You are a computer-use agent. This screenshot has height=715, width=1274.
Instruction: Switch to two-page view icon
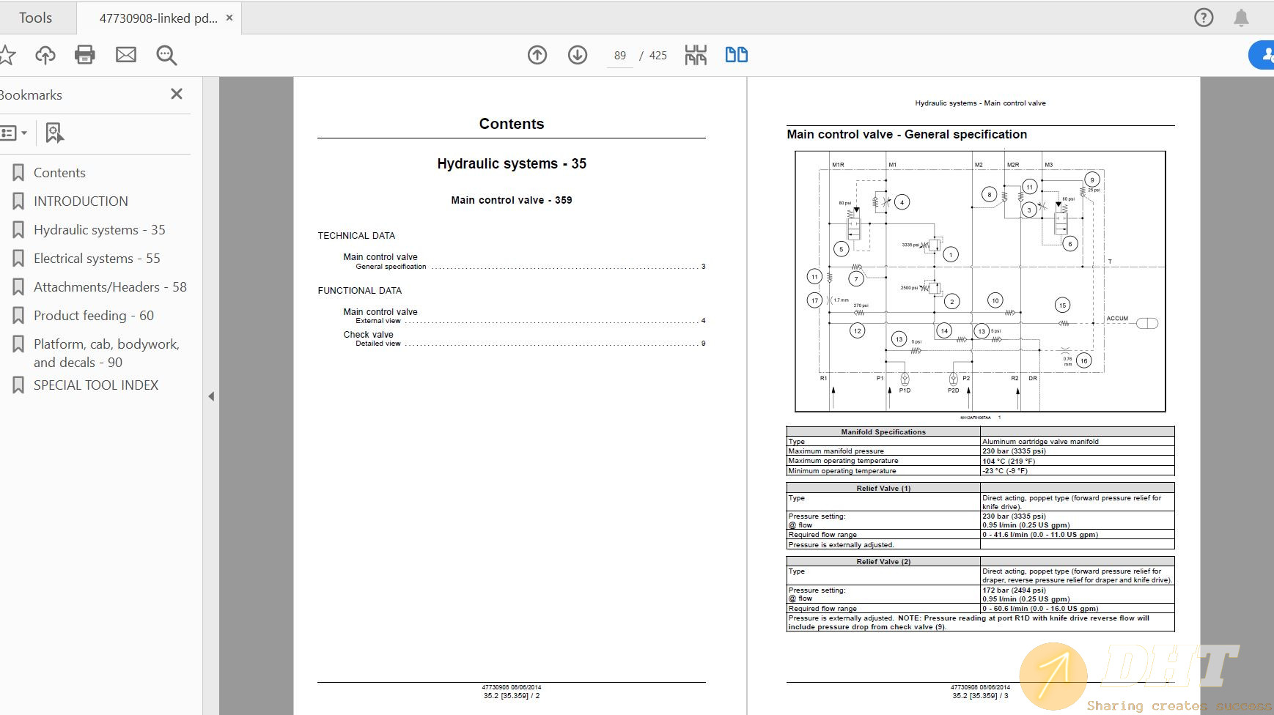click(737, 54)
